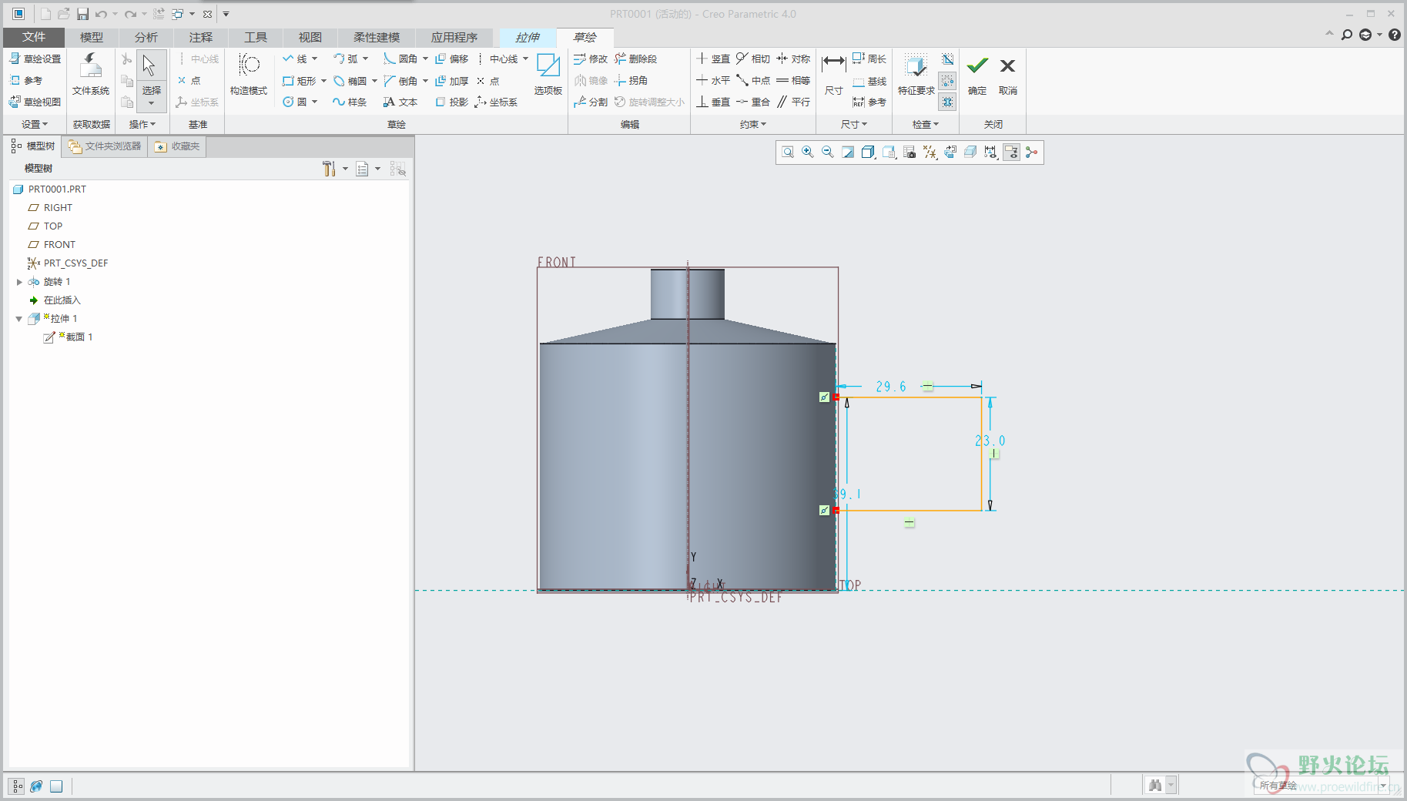Click the zoom in magnifier icon

(x=807, y=152)
